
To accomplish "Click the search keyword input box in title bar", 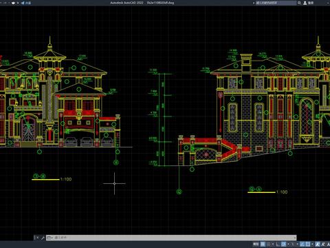I will tap(276, 3).
